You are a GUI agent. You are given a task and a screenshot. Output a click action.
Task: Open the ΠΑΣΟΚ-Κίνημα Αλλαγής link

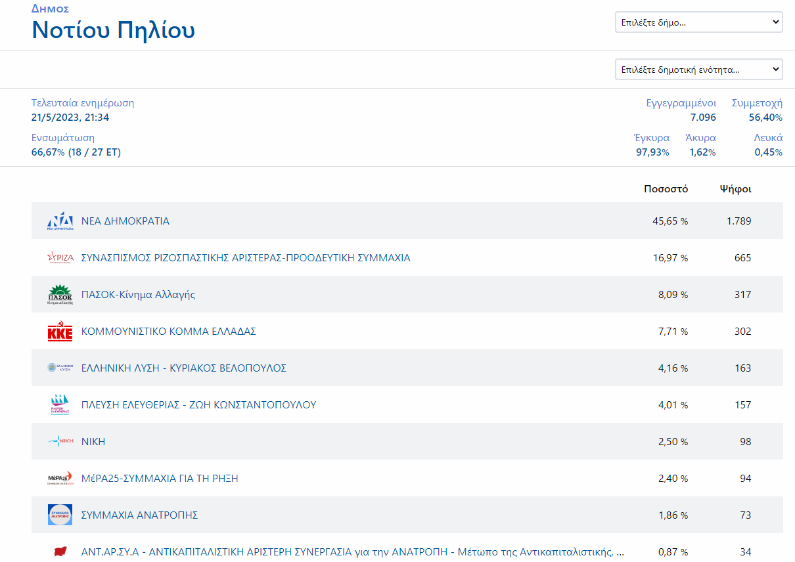(x=138, y=295)
